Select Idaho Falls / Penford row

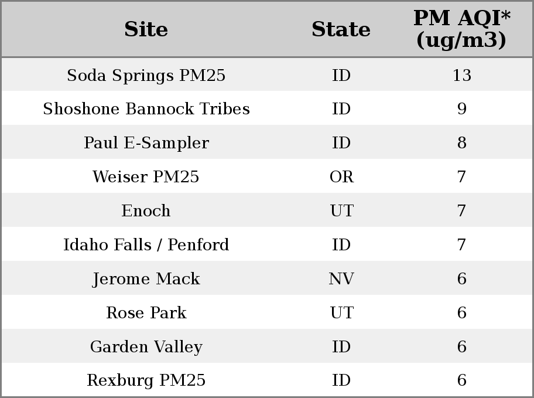coord(267,244)
